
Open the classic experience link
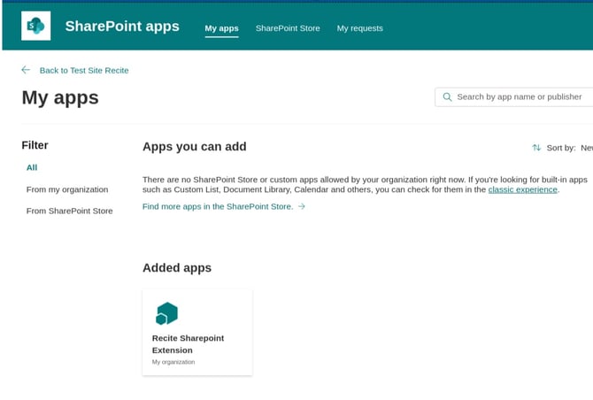click(522, 189)
